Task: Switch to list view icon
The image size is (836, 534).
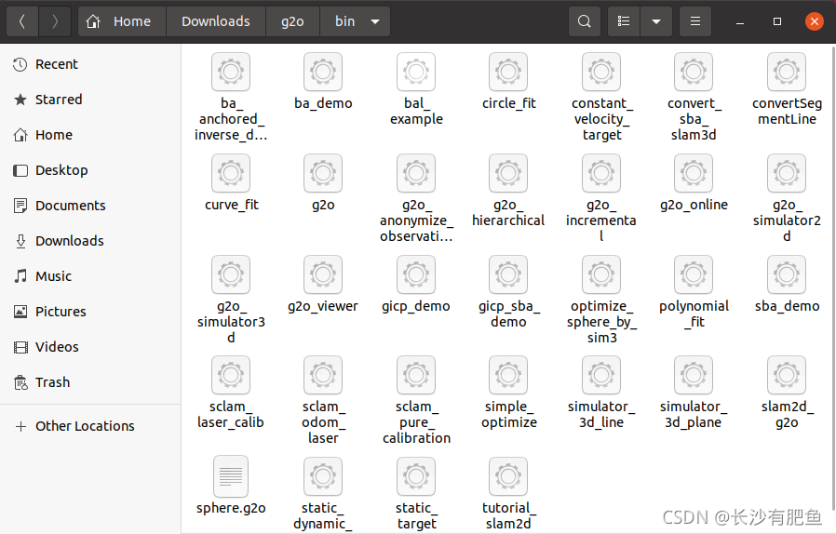Action: click(x=623, y=21)
